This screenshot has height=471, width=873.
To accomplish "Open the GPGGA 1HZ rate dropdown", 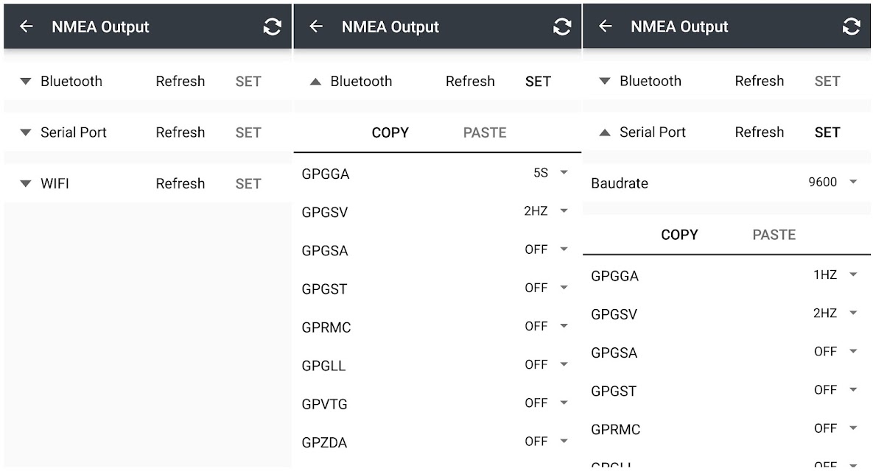I will click(835, 275).
